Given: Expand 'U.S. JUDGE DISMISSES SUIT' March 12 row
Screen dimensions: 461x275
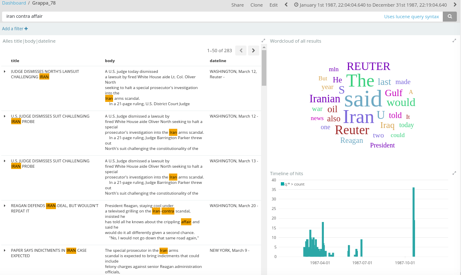Looking at the screenshot, I should (x=5, y=116).
